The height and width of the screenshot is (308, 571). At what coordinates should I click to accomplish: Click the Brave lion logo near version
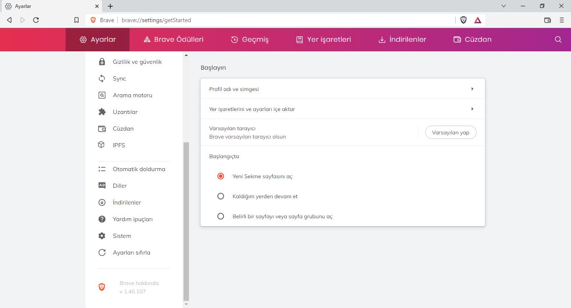click(102, 287)
